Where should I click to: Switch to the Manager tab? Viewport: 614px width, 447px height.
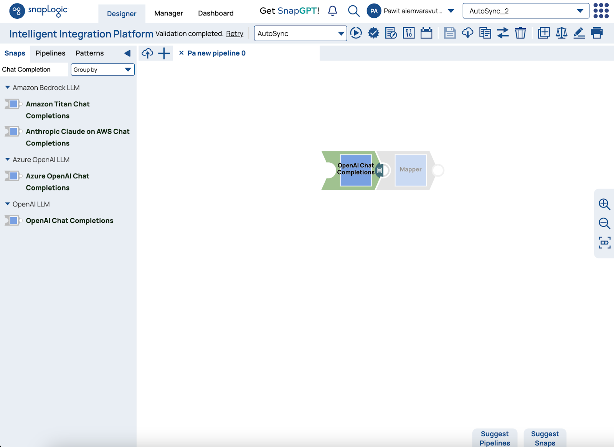(x=168, y=13)
